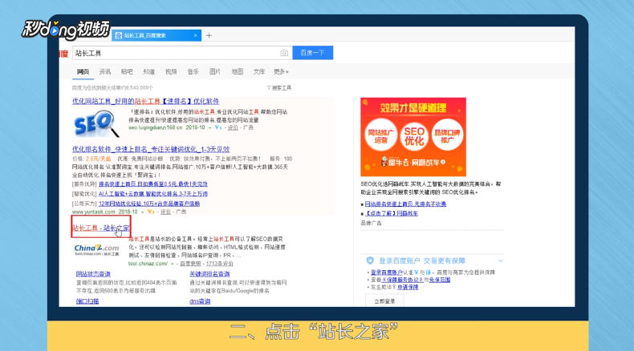
Task: Close the 站长工具_百度搜索 tab
Action: point(195,35)
